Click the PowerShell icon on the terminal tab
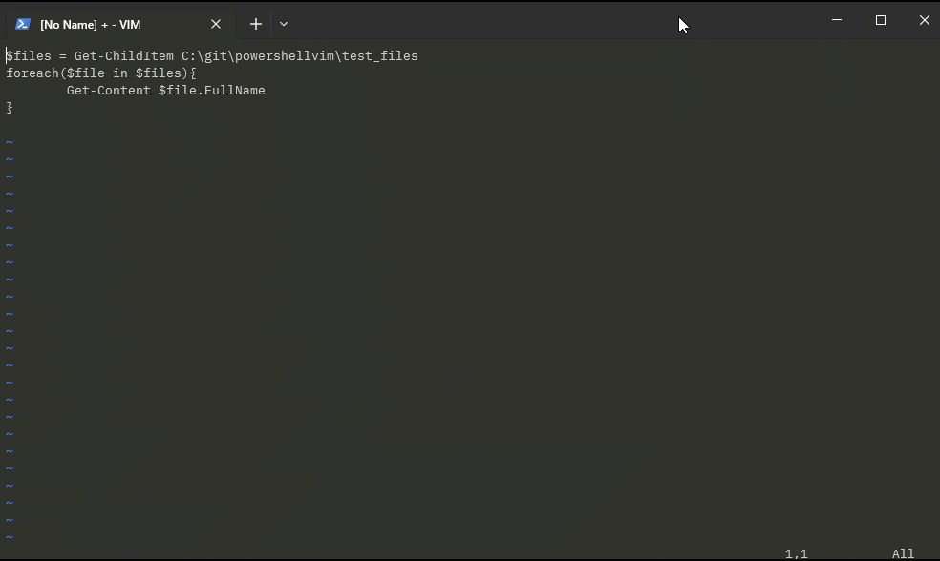Image resolution: width=940 pixels, height=561 pixels. [x=24, y=24]
